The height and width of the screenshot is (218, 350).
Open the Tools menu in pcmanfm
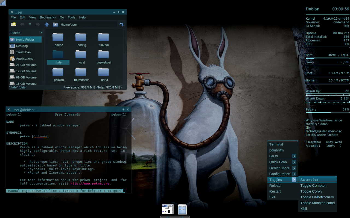click(x=71, y=17)
